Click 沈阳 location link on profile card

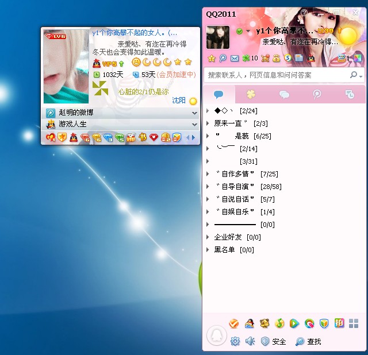point(179,101)
